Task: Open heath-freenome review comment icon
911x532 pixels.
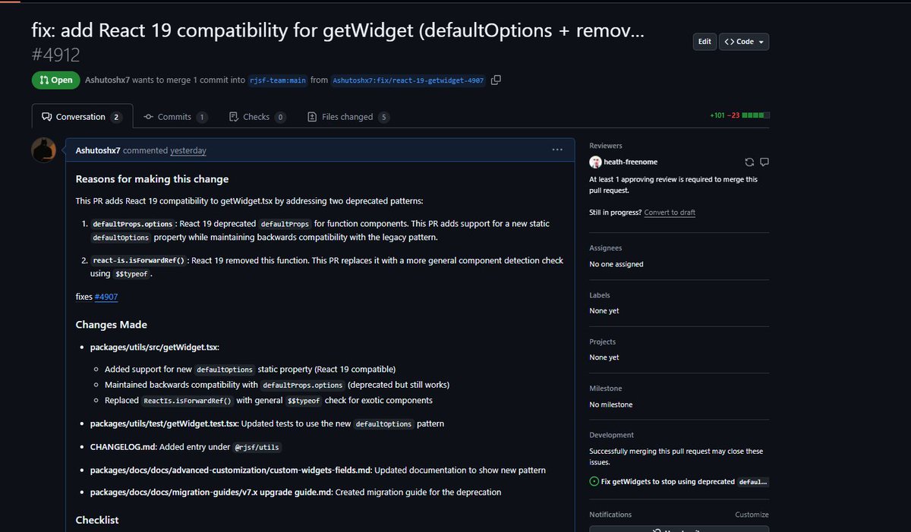Action: point(764,162)
